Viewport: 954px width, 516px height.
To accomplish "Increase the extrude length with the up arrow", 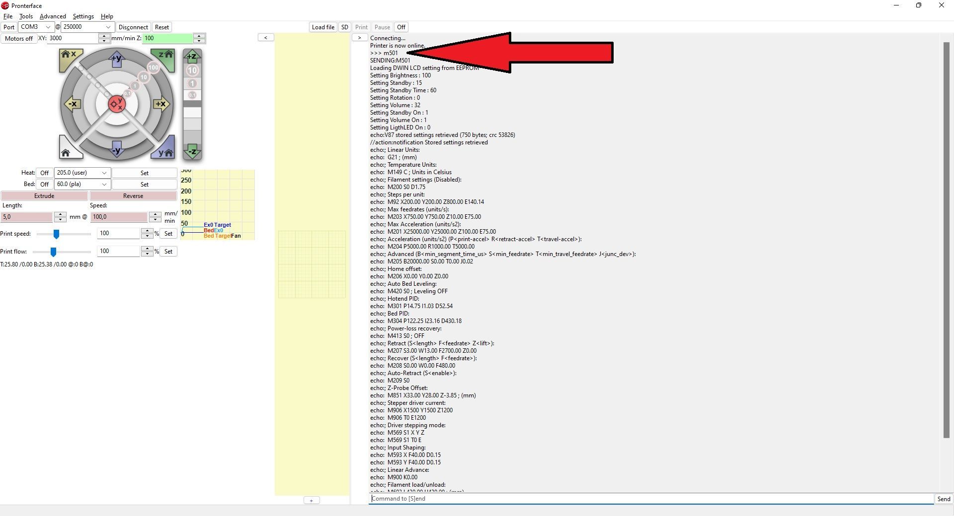I will click(60, 214).
